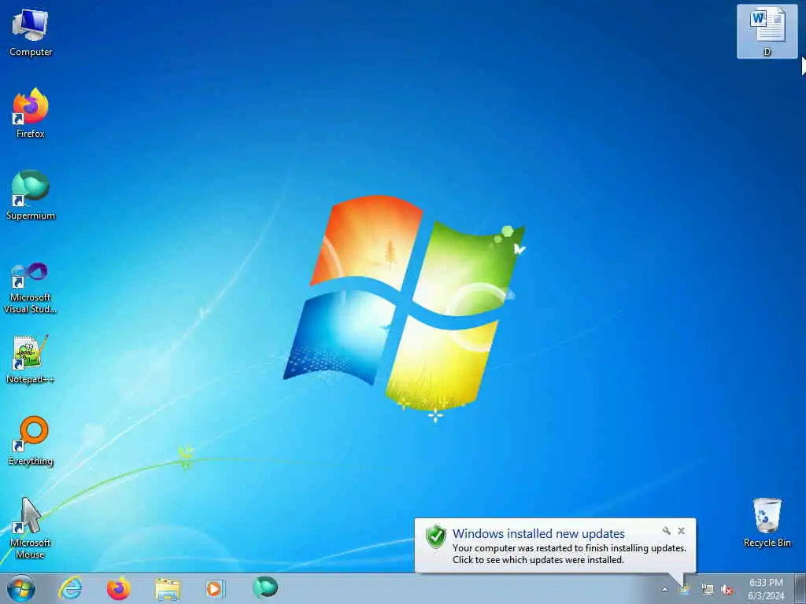
Task: Launch Firefox from the taskbar
Action: 118,588
